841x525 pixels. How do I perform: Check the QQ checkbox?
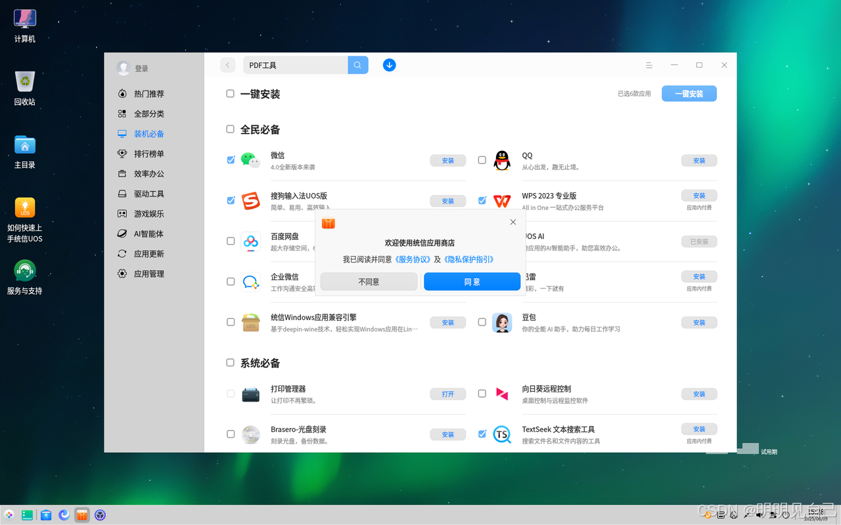[482, 160]
